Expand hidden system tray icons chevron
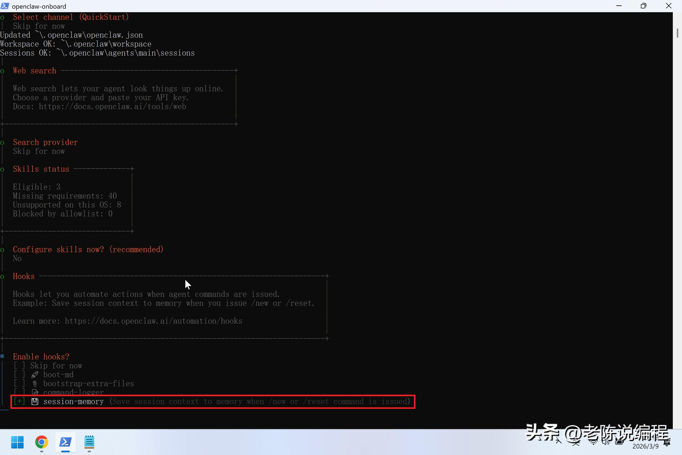The image size is (682, 455). [559, 441]
